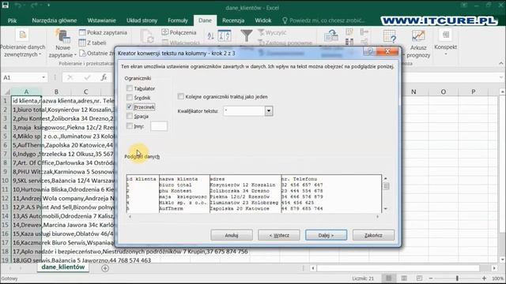Screen dimensions: 506x284
Task: Click Wyczyść filter
Action: pos(272,32)
